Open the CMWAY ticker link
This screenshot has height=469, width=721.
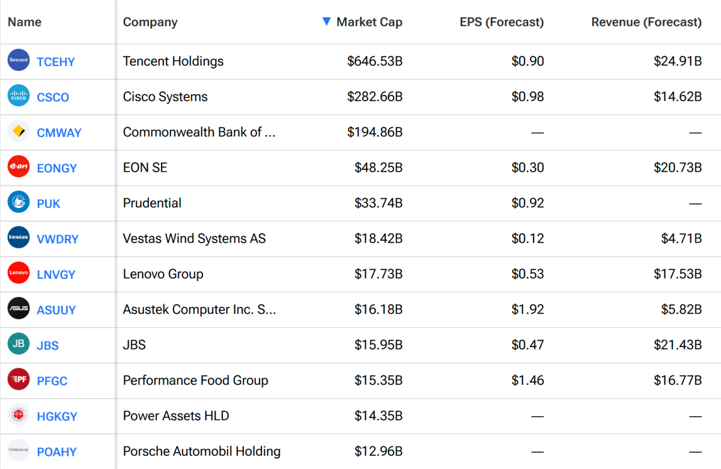[x=59, y=133]
